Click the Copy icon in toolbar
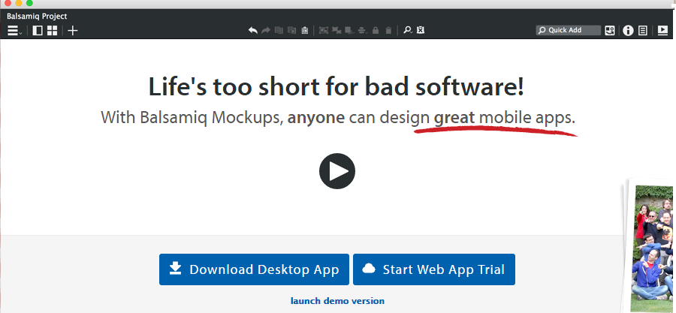The image size is (676, 313). 279,30
